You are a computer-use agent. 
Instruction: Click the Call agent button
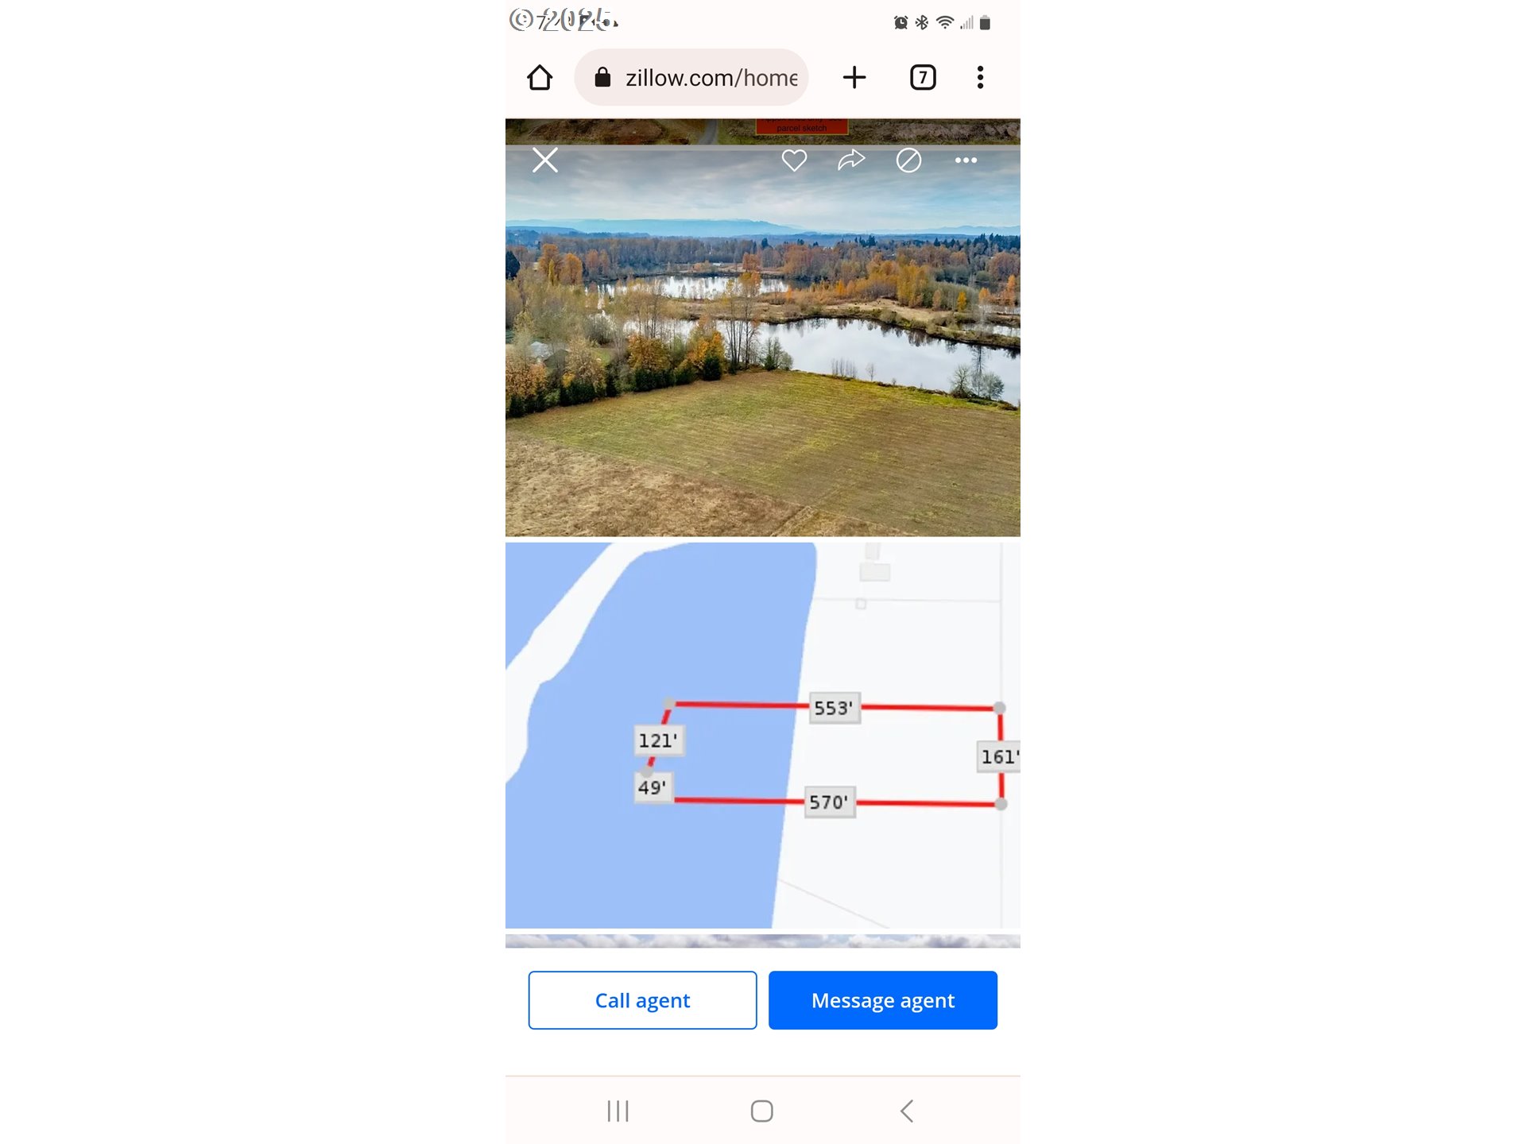[642, 1000]
